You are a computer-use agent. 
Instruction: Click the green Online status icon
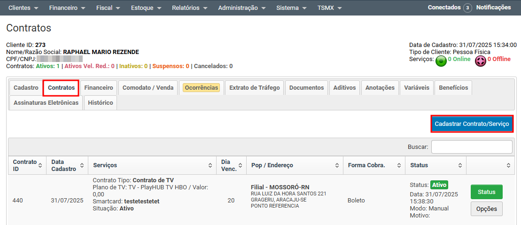tap(441, 61)
